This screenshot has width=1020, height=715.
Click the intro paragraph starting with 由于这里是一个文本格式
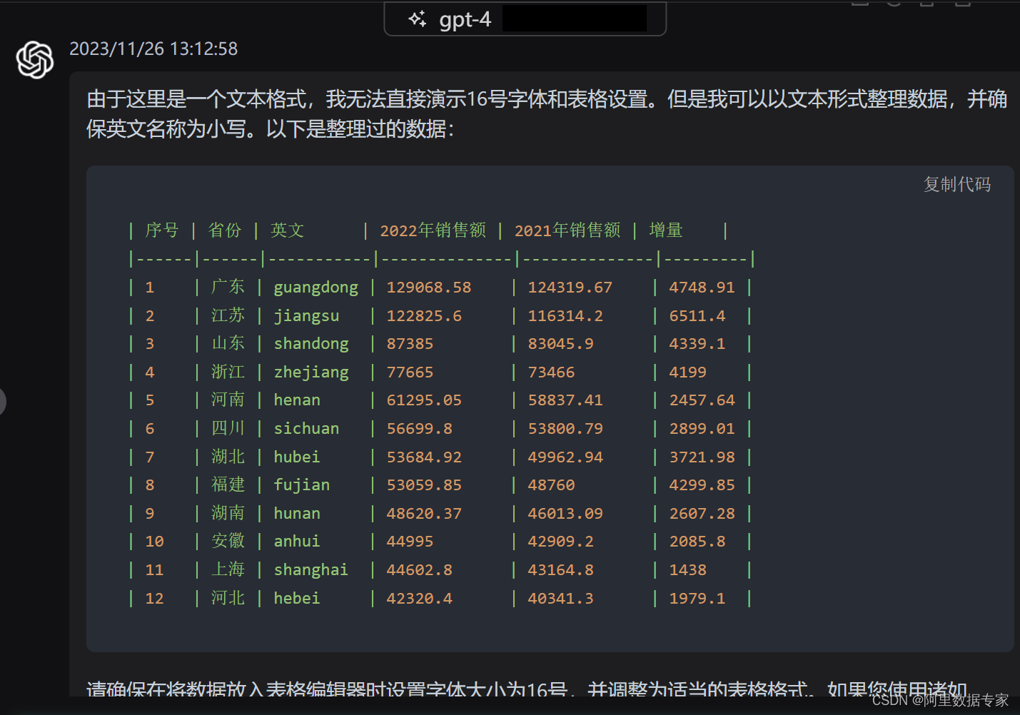pos(547,114)
